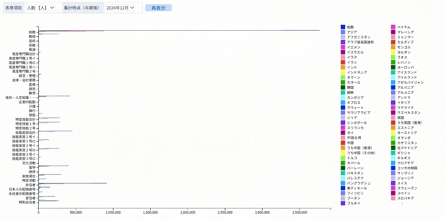Select the アゼルバイジャン legend label

pyautogui.click(x=410, y=82)
